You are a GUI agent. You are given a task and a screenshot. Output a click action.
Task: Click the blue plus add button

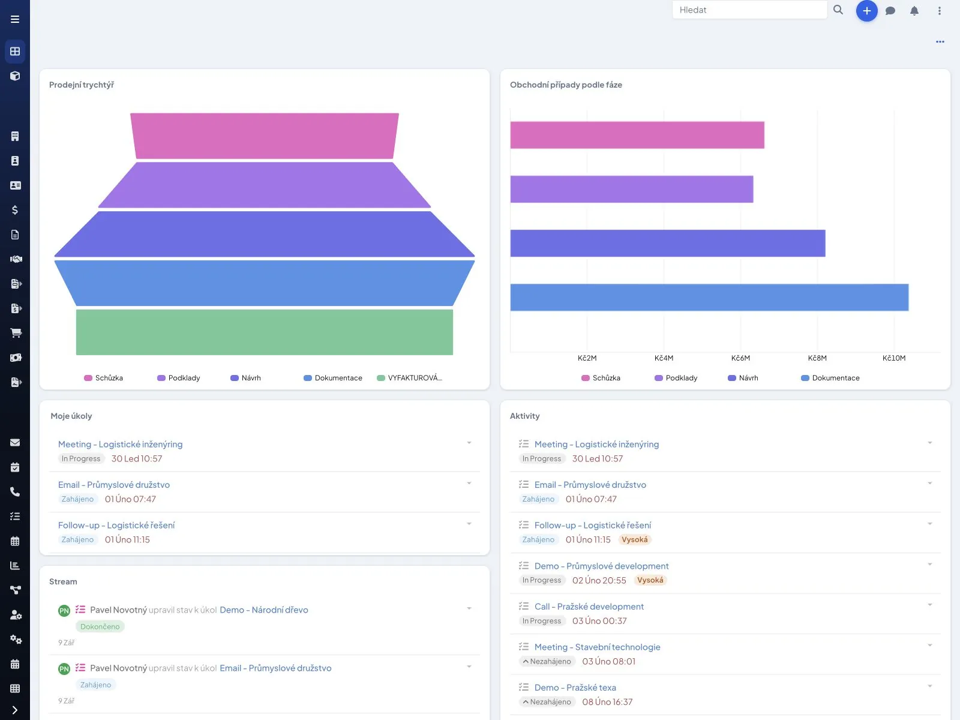tap(866, 11)
